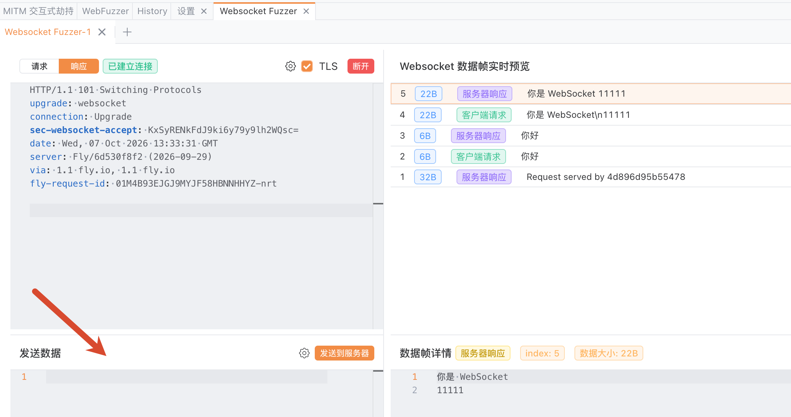The height and width of the screenshot is (417, 791).
Task: Toggle the TLS checkbox
Action: (x=307, y=66)
